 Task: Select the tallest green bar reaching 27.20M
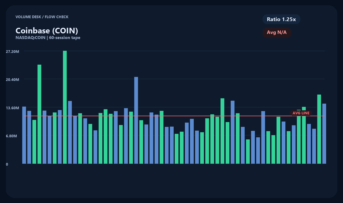point(65,107)
